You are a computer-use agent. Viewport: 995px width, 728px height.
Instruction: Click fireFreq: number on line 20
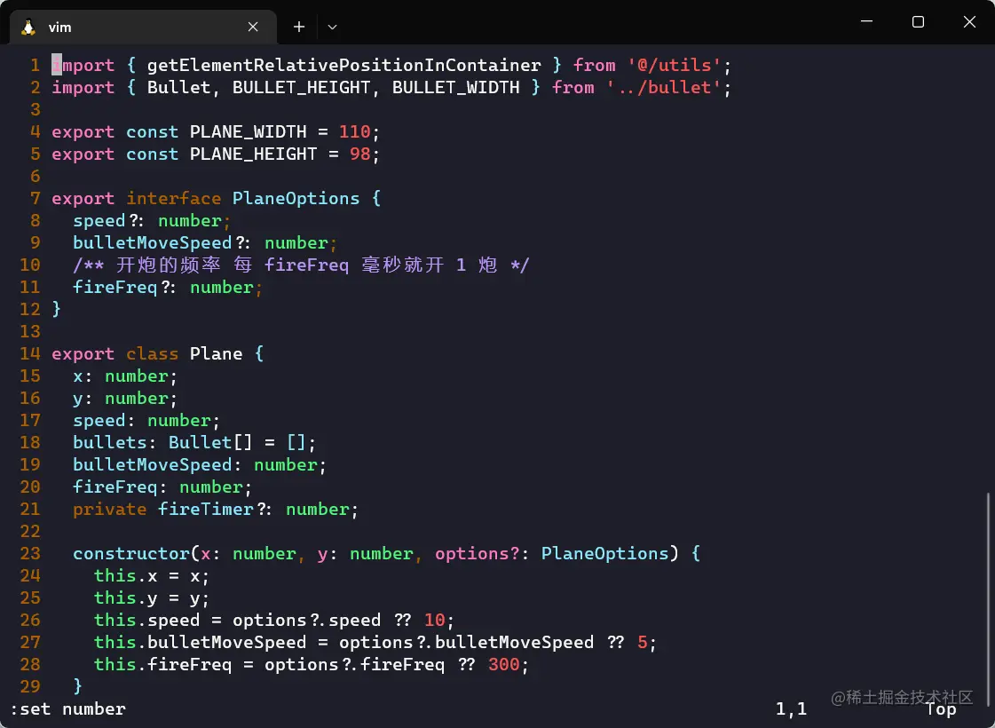(x=162, y=487)
